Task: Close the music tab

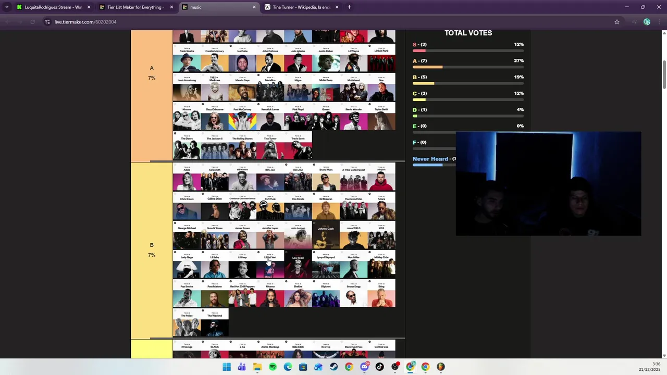Action: (x=254, y=7)
